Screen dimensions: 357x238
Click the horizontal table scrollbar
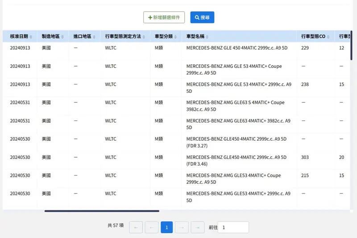tap(102, 211)
